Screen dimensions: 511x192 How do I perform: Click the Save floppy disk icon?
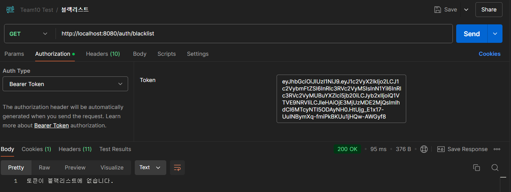(437, 10)
